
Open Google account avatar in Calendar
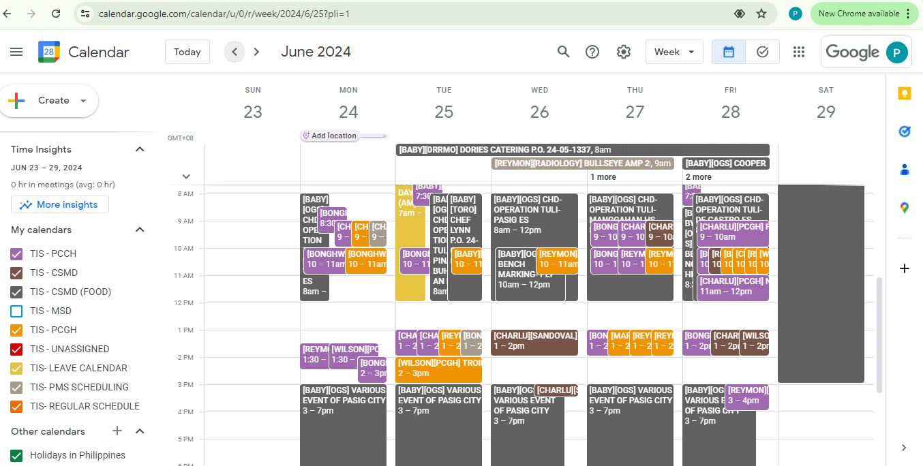pyautogui.click(x=896, y=52)
